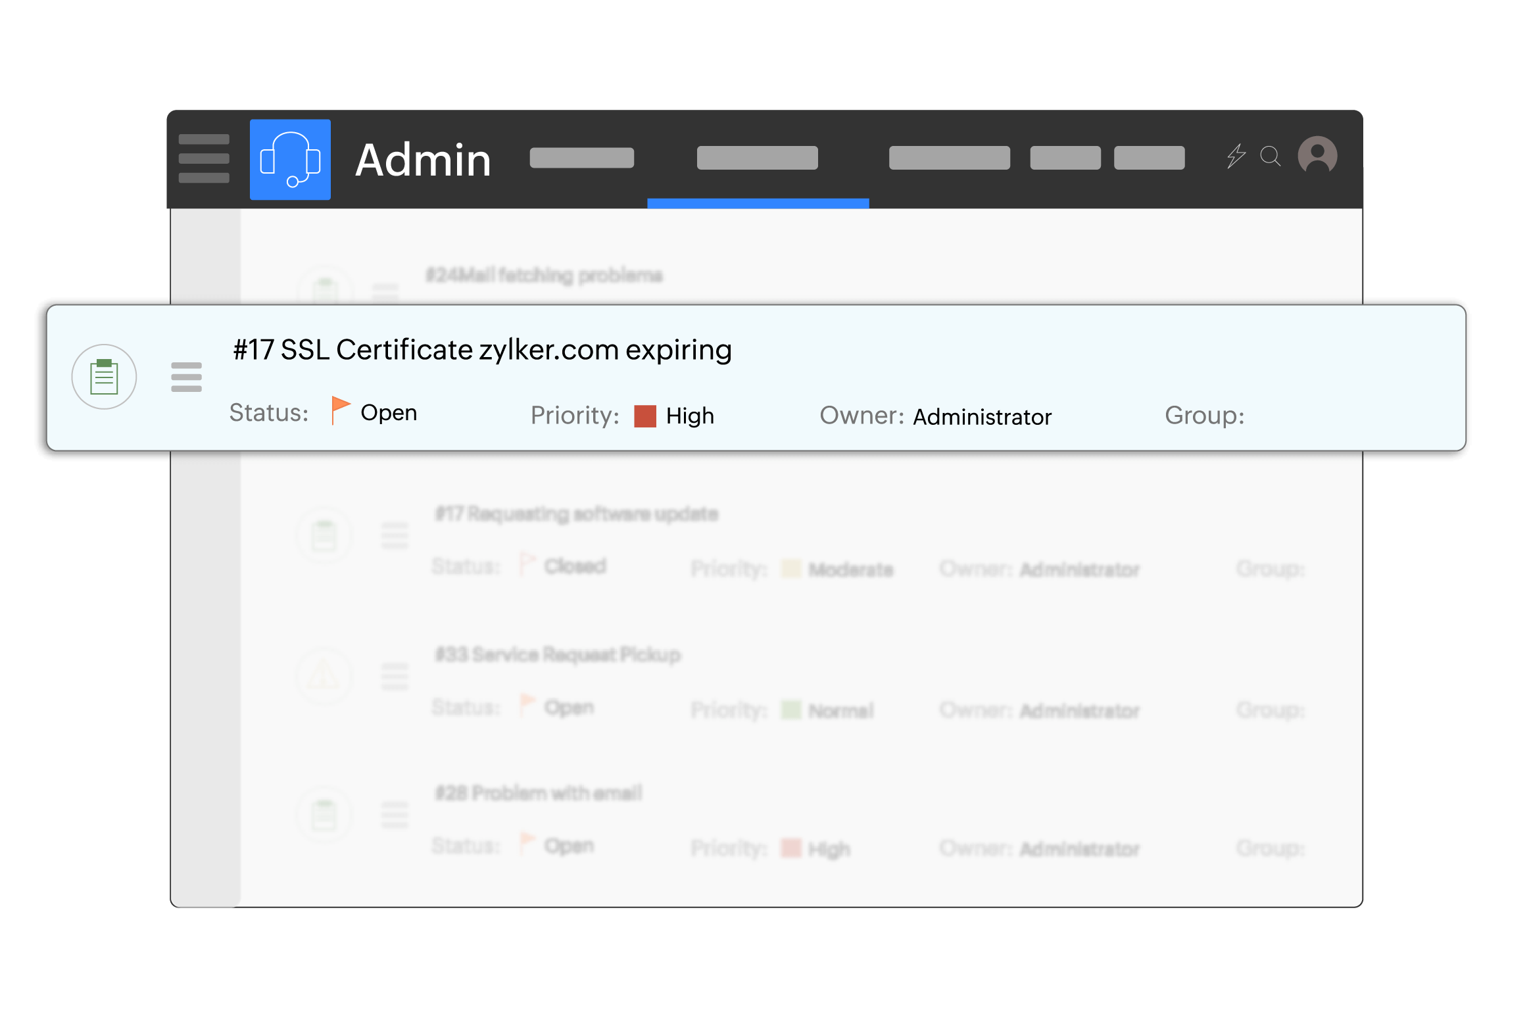Click the Admin title in header
The width and height of the screenshot is (1529, 1014).
(x=423, y=160)
